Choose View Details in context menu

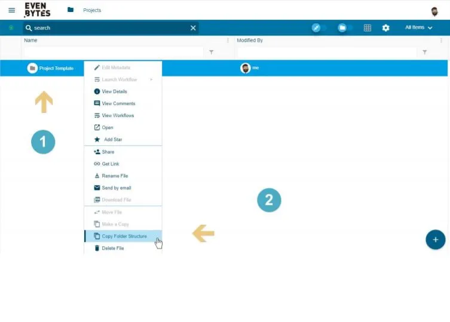(123, 91)
